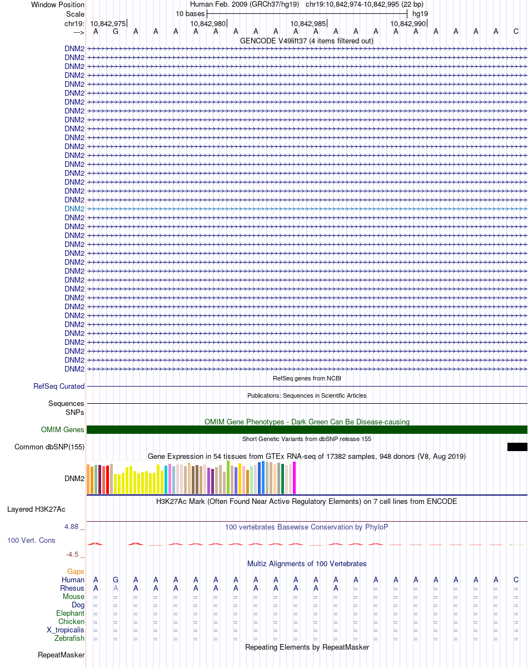
Task: Click the 'RefSeq genes from NCBI' title
Action: click(307, 378)
